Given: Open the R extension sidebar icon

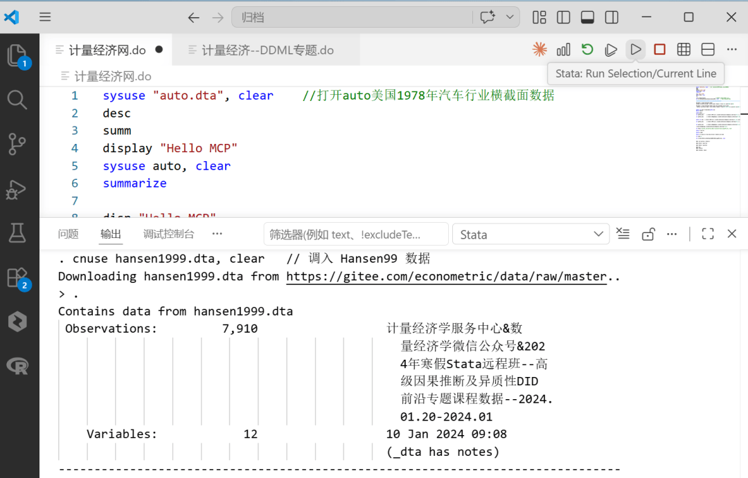Looking at the screenshot, I should click(x=17, y=366).
